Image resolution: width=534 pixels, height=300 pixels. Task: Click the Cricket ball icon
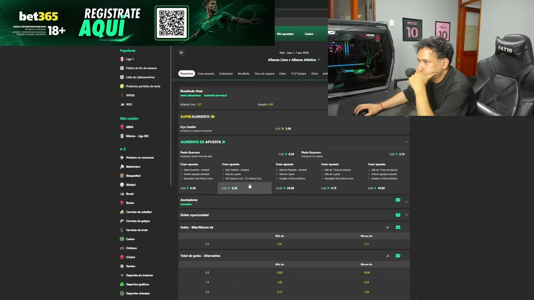point(122,257)
